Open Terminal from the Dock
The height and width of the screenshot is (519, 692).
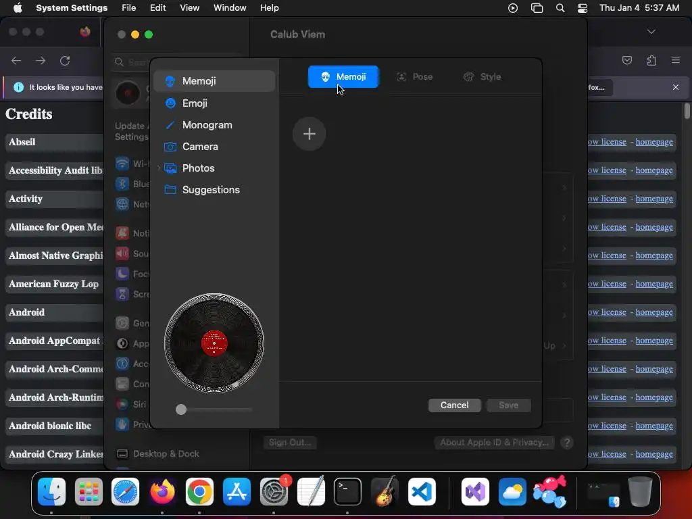click(347, 491)
